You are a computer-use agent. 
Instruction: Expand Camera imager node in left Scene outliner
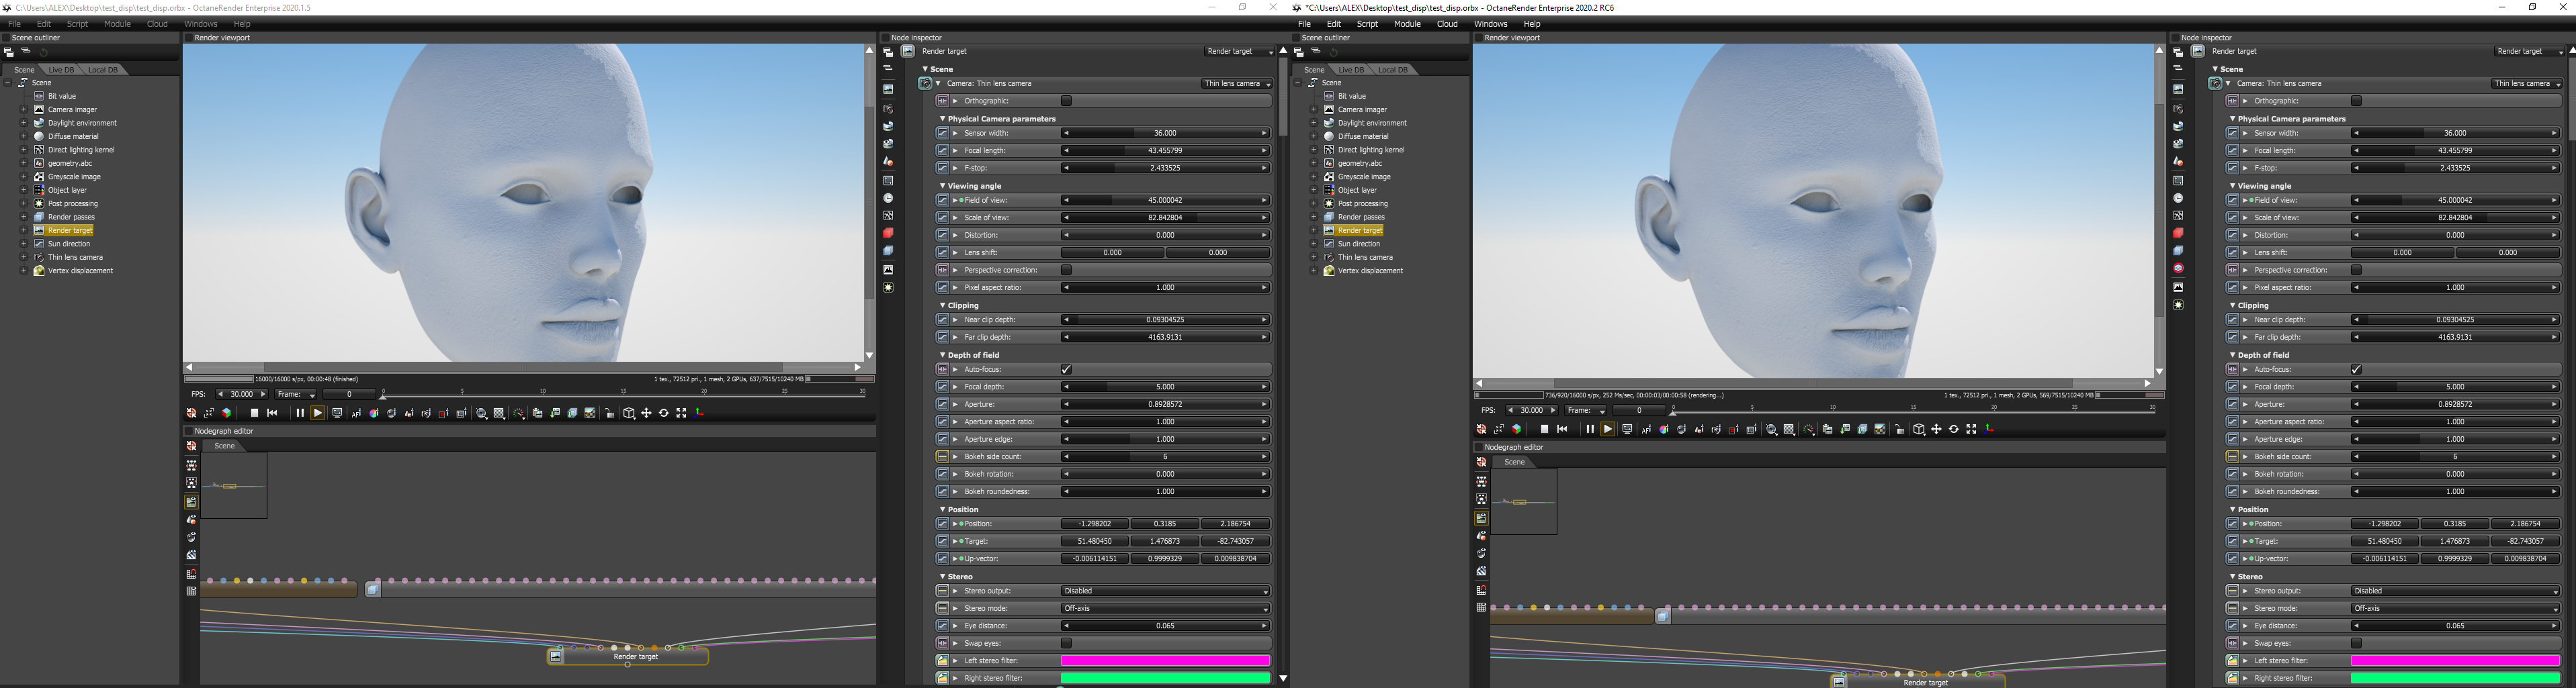[24, 110]
